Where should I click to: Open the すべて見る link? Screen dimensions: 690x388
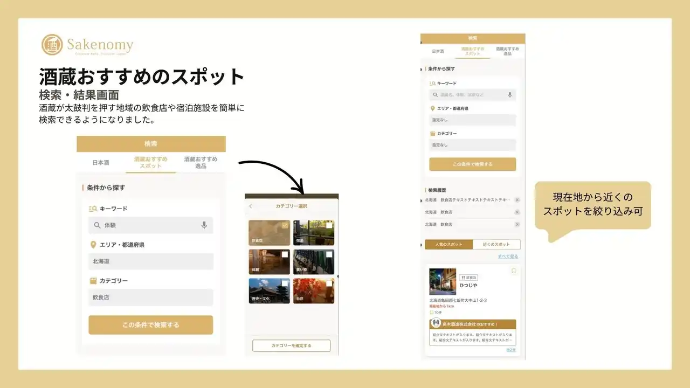[x=508, y=257]
